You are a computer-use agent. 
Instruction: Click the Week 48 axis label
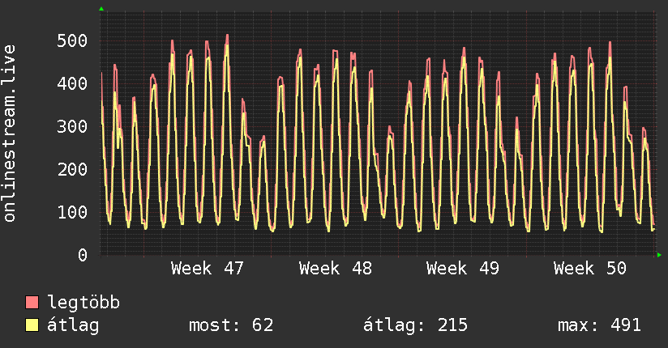tap(336, 269)
